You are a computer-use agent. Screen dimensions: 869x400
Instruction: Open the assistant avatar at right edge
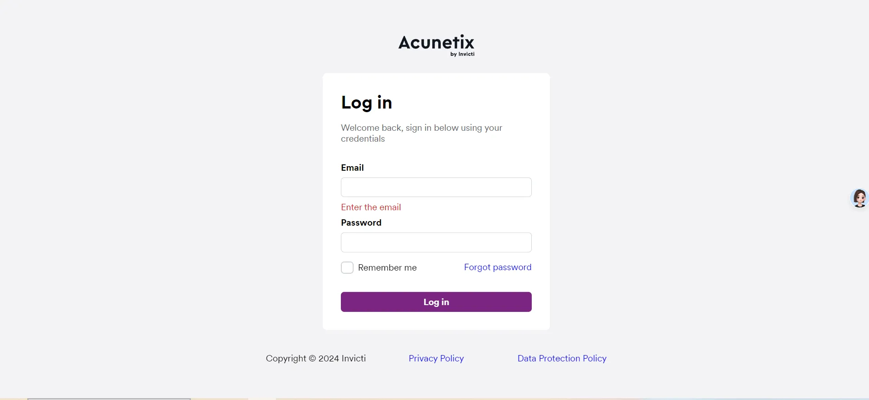click(x=859, y=198)
